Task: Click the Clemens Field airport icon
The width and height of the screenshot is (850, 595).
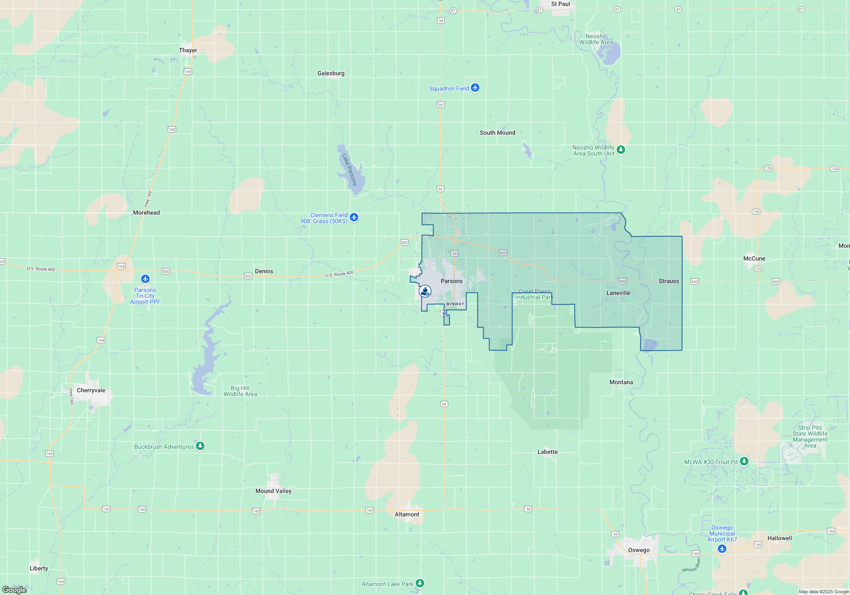Action: (354, 218)
